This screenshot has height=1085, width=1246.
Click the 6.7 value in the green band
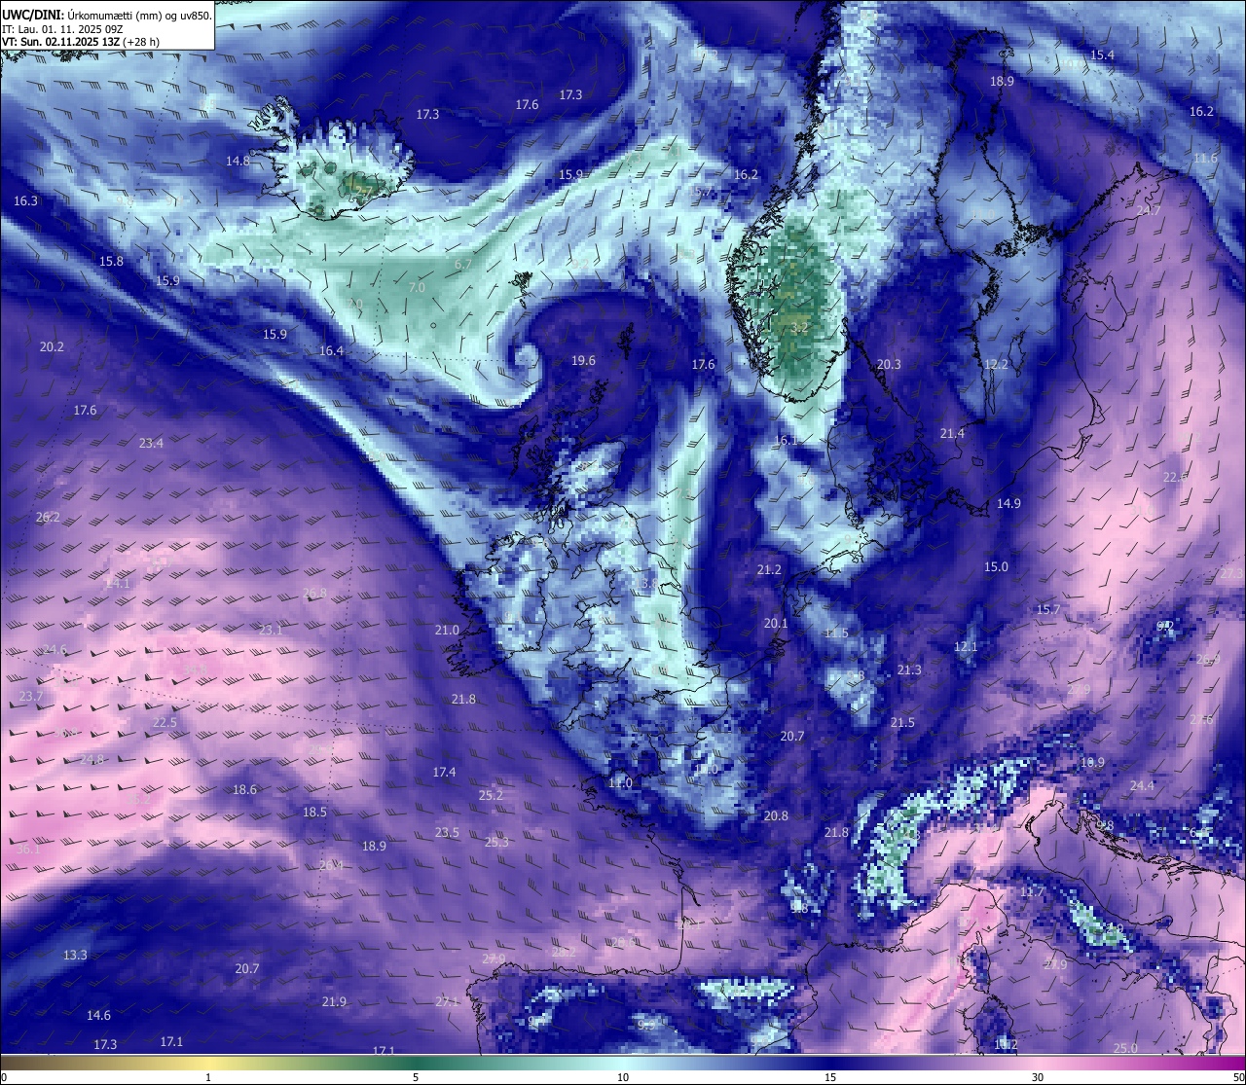[463, 264]
